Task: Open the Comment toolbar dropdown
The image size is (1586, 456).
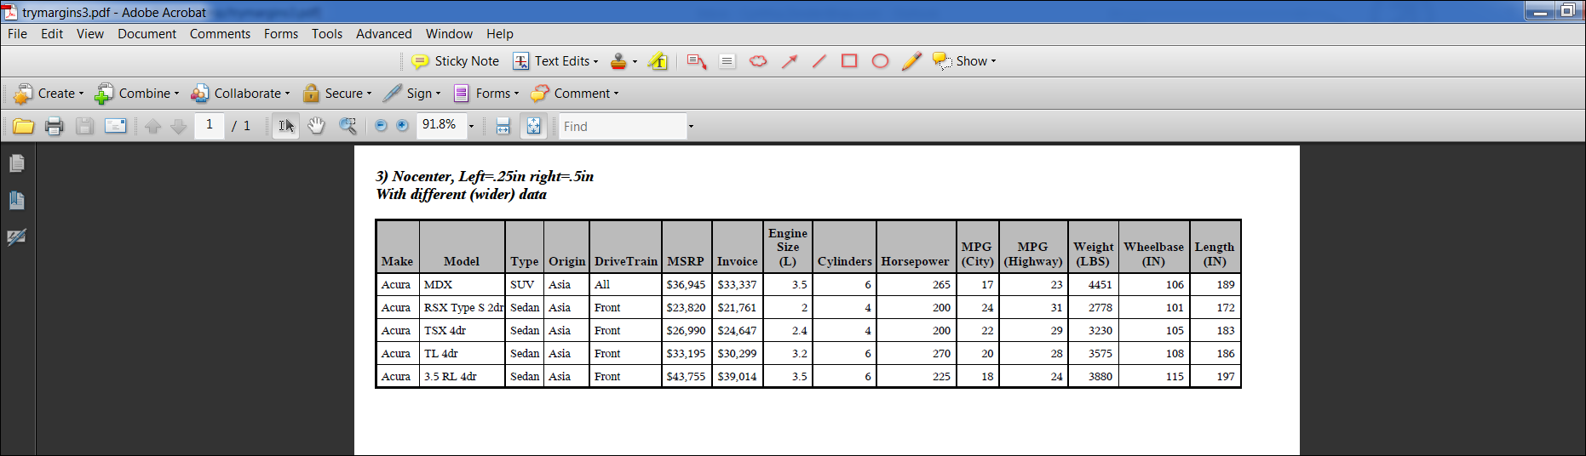Action: click(x=575, y=94)
